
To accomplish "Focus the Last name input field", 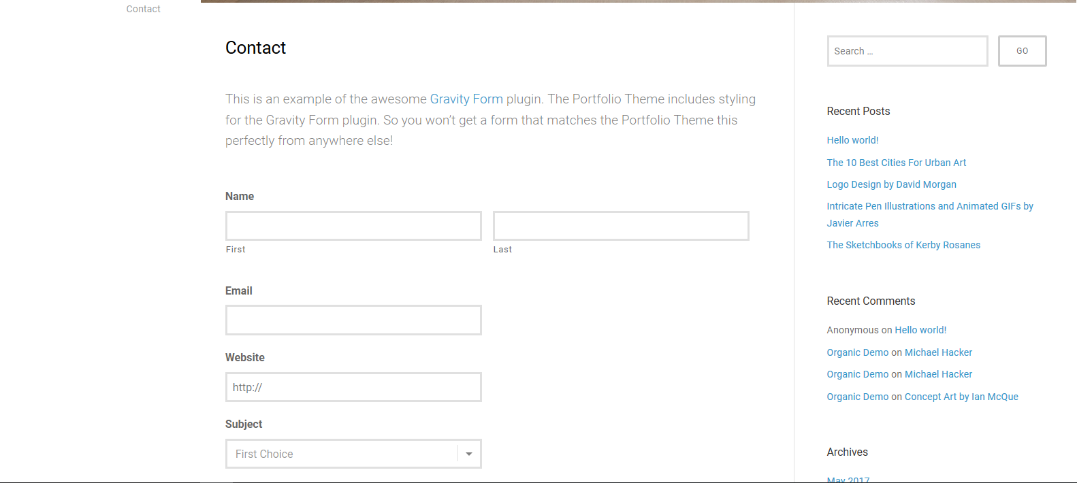I will [621, 226].
